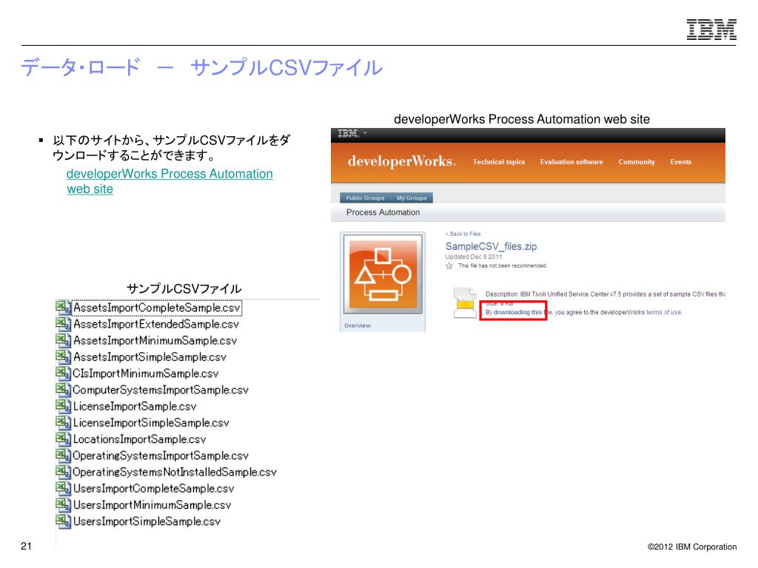Click the Back to Files link
Image resolution: width=758 pixels, height=568 pixels.
click(x=463, y=234)
